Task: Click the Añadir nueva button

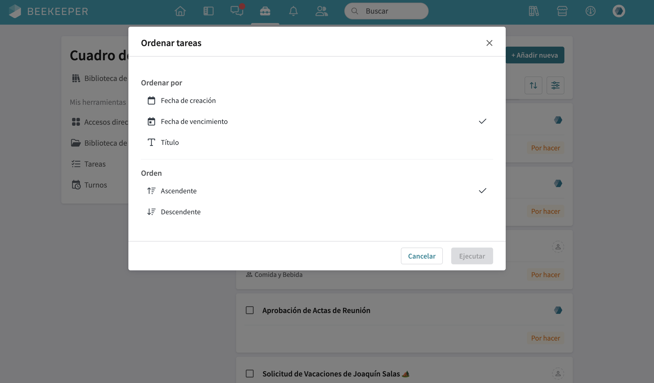Action: [x=535, y=55]
